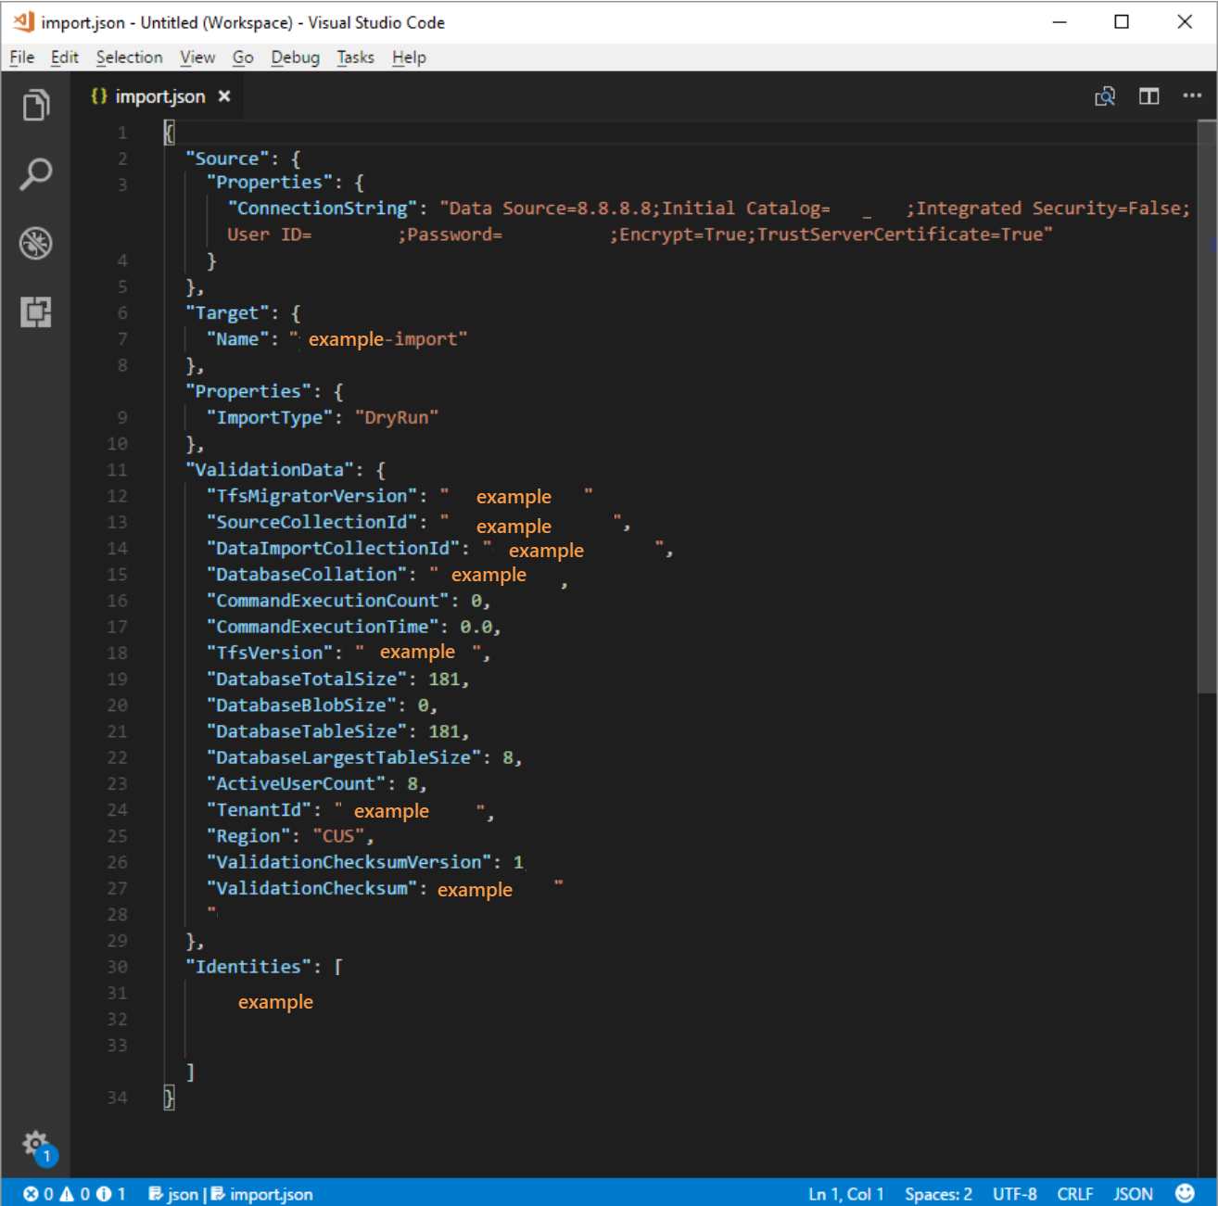Screen dimensions: 1218x1206
Task: Click the import.json label in the status bar
Action: pos(270,1194)
